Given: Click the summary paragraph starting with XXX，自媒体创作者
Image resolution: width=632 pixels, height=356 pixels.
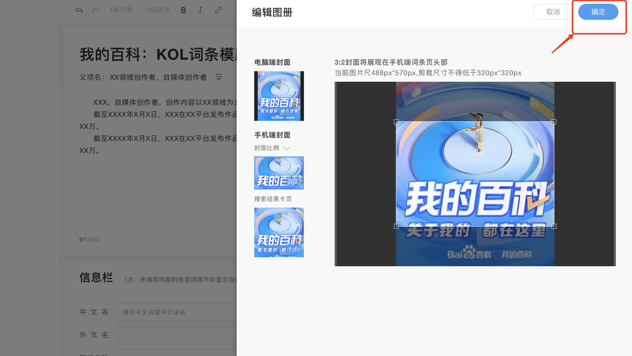Looking at the screenshot, I should (165, 102).
